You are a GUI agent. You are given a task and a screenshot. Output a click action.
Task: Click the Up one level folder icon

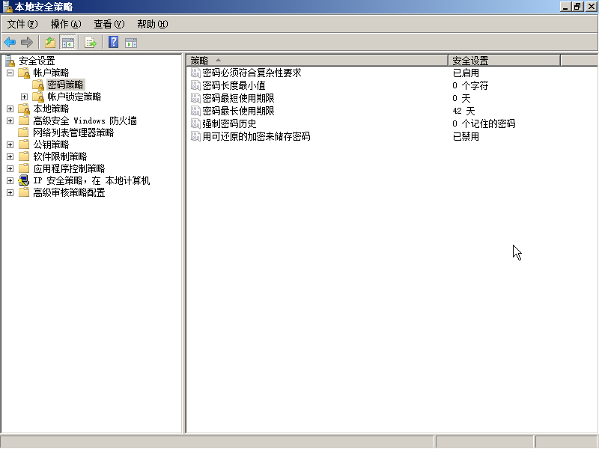[x=50, y=42]
